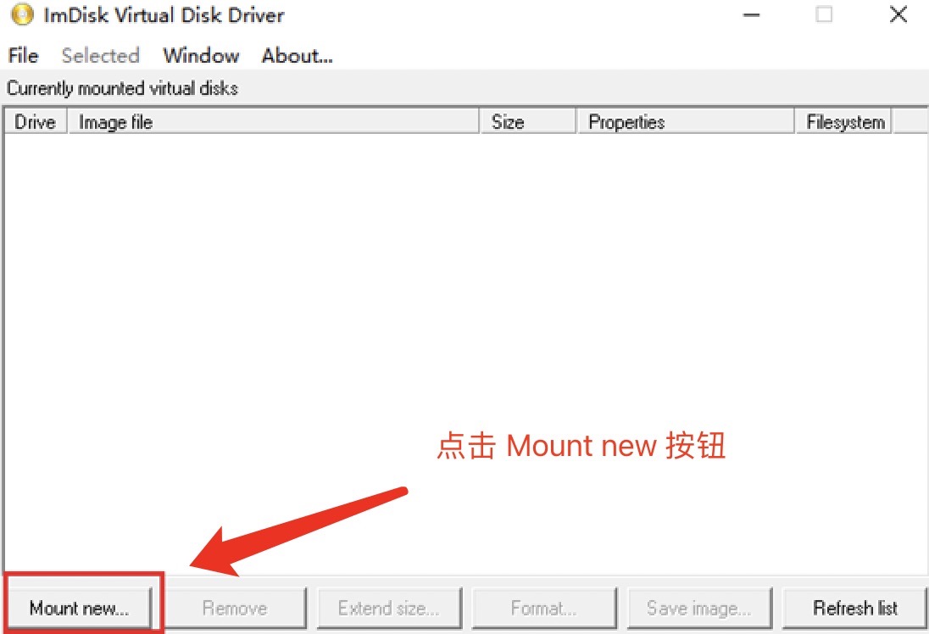The image size is (929, 634).
Task: Click the disabled Save image... button
Action: [x=699, y=608]
